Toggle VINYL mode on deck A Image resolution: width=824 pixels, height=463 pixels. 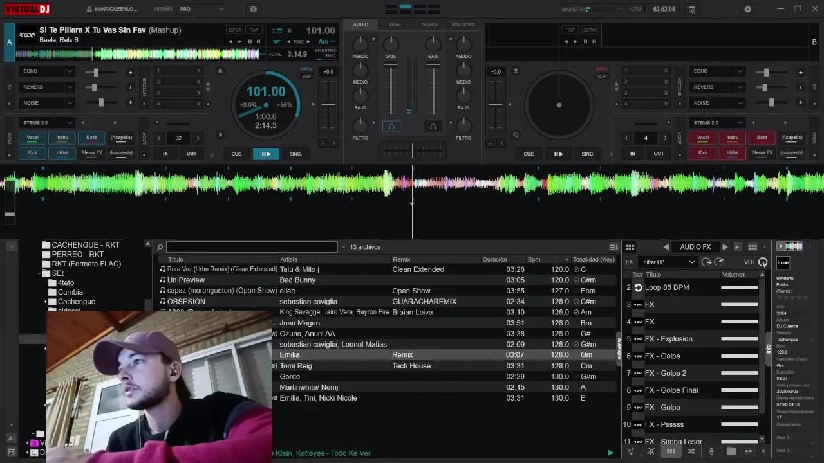306,69
